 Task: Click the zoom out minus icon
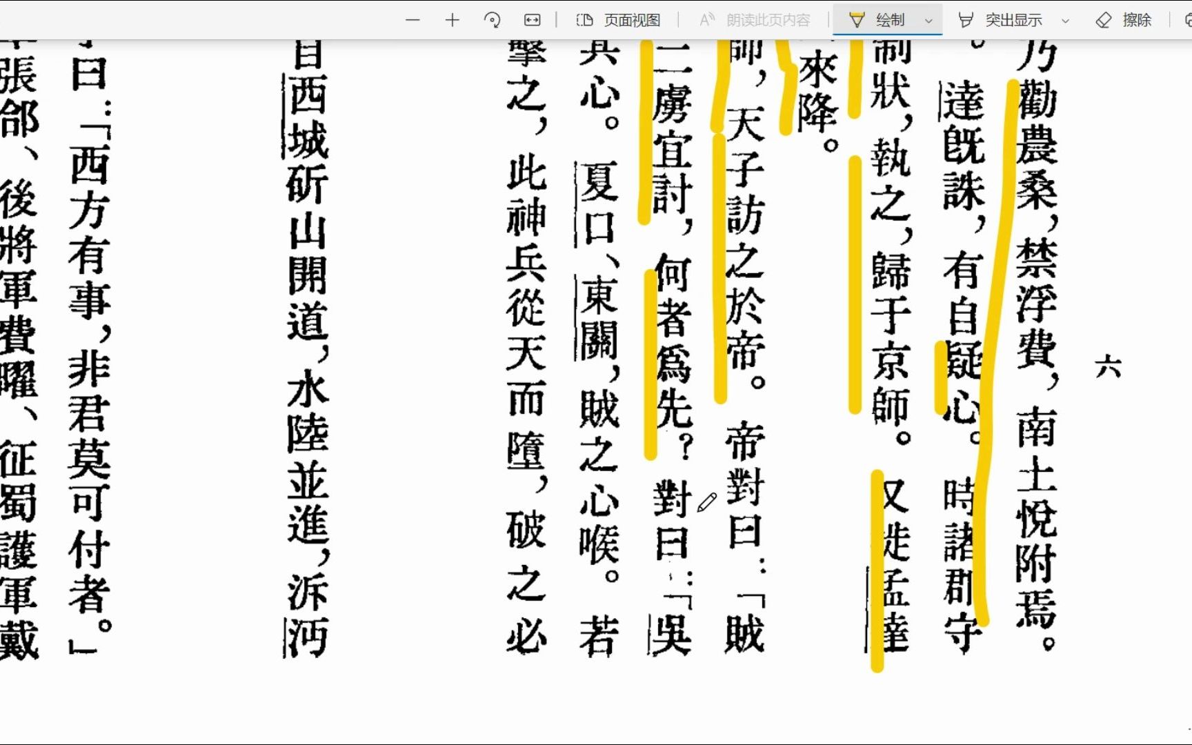(x=413, y=20)
